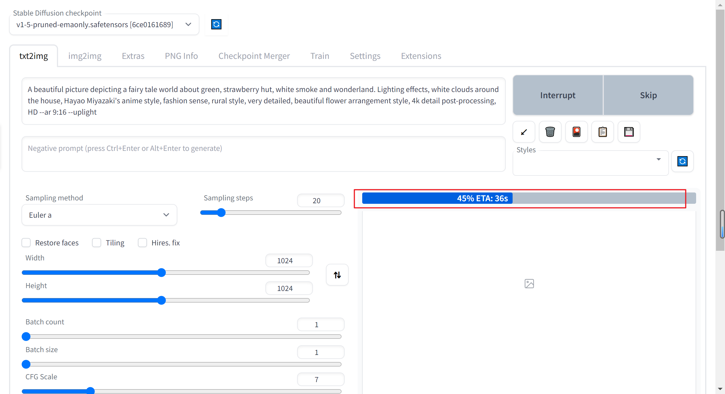Focus the Negative prompt field
The height and width of the screenshot is (394, 725).
263,154
